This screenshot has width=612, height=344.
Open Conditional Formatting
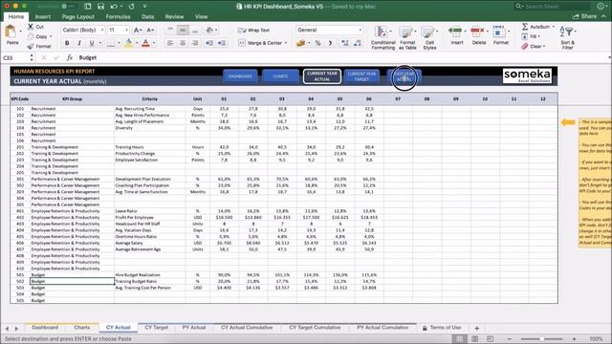(x=382, y=37)
